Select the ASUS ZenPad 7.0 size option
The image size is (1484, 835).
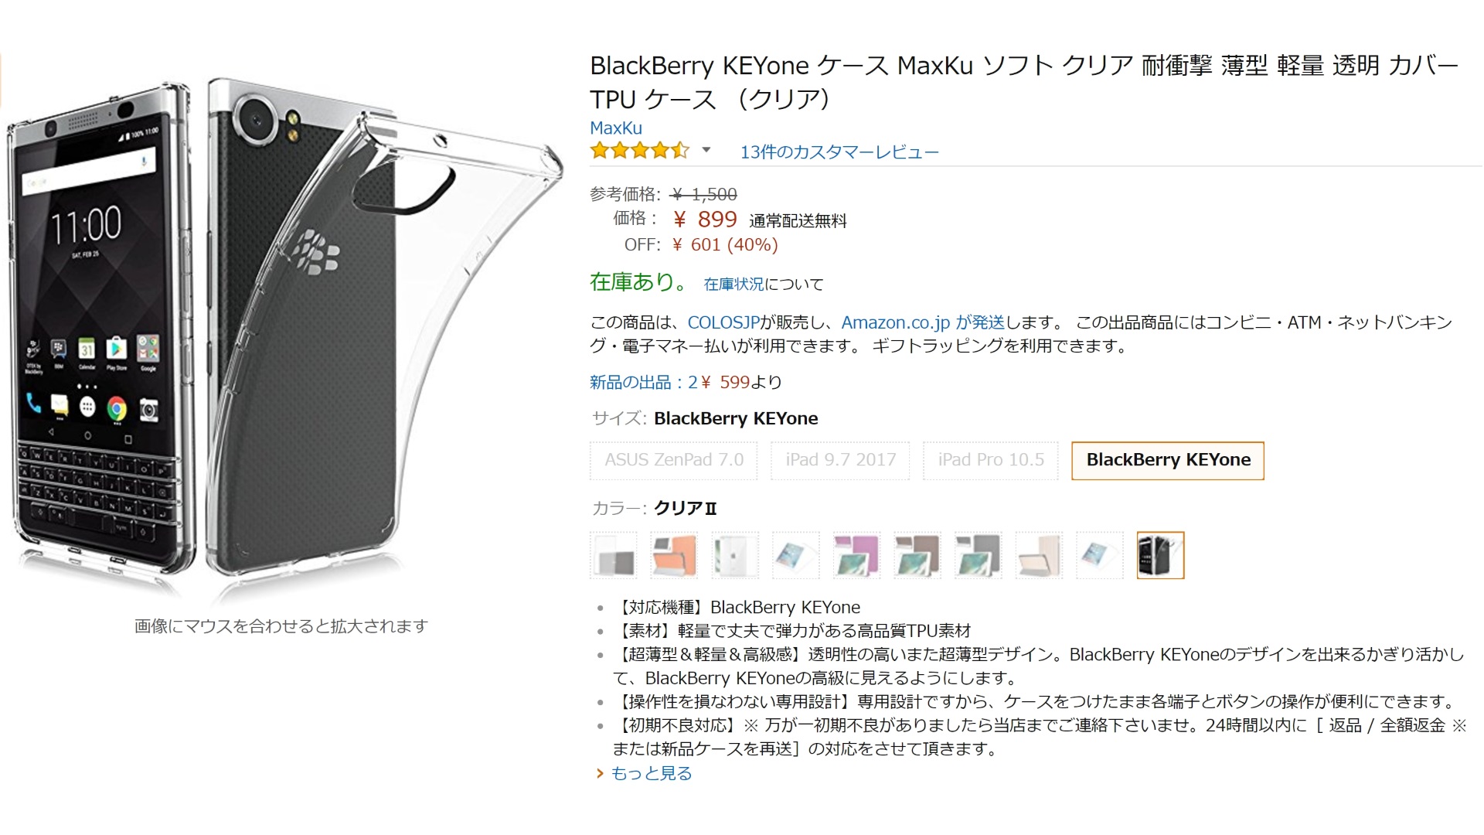[673, 460]
